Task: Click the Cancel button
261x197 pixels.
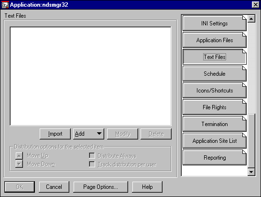Action: click(x=54, y=187)
